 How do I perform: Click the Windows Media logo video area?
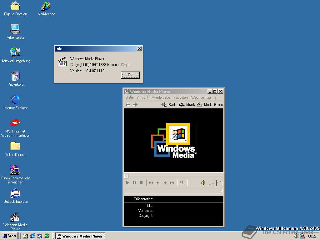pos(174,140)
